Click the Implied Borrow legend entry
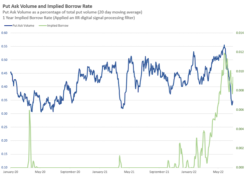246x176 pixels. 58,25
